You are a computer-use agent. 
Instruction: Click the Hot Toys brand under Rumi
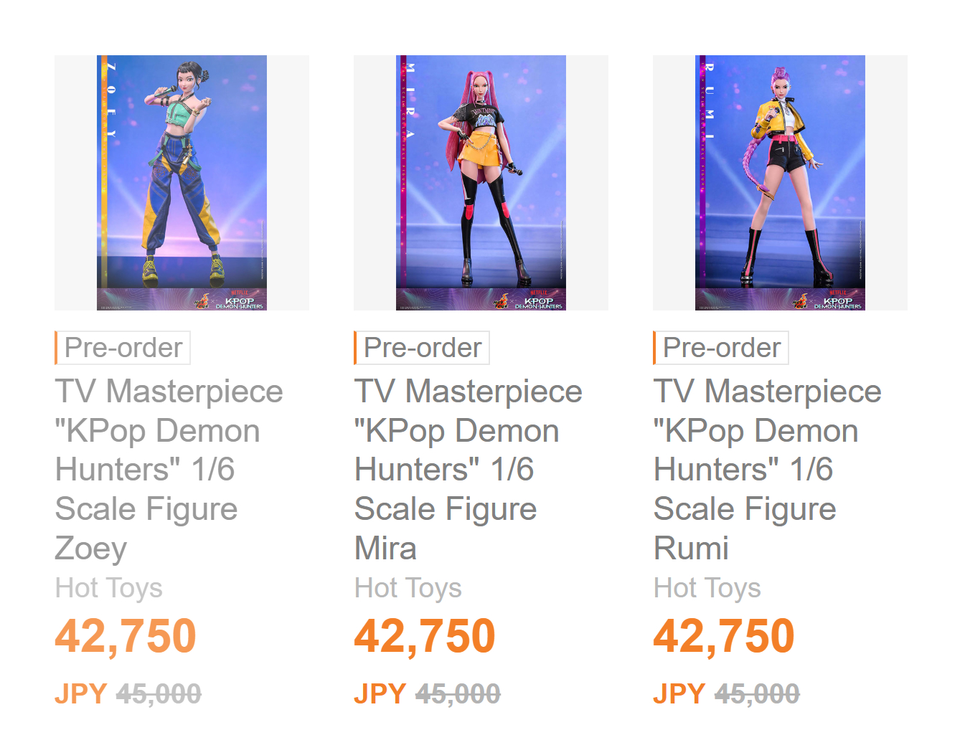707,588
